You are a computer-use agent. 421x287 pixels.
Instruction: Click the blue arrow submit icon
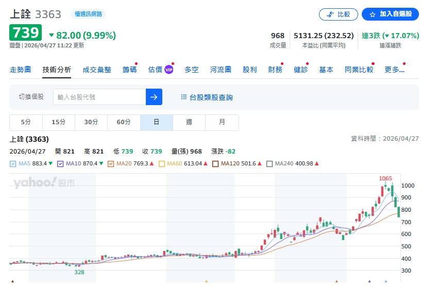click(154, 97)
